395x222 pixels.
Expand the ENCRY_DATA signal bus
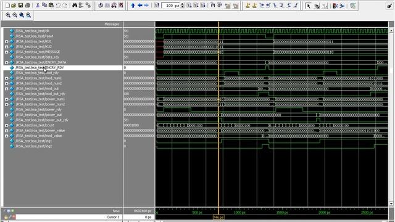pyautogui.click(x=7, y=62)
